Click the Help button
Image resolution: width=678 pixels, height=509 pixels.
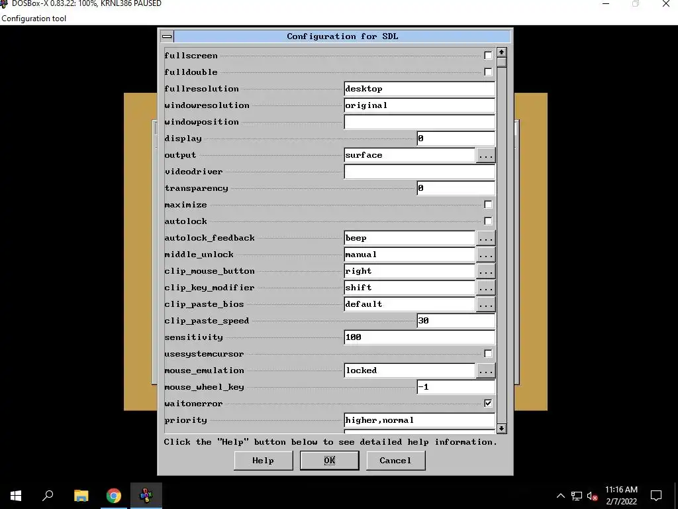tap(264, 461)
